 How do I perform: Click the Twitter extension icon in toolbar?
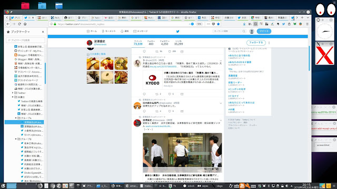click(x=283, y=24)
